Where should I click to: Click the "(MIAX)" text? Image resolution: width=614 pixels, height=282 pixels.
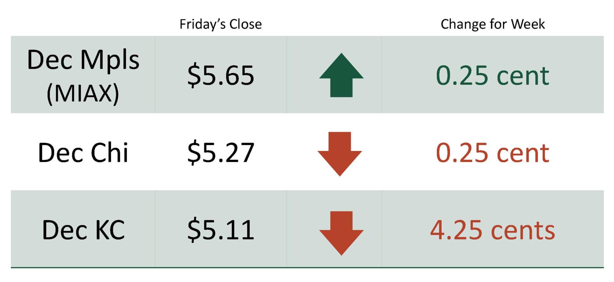point(83,93)
